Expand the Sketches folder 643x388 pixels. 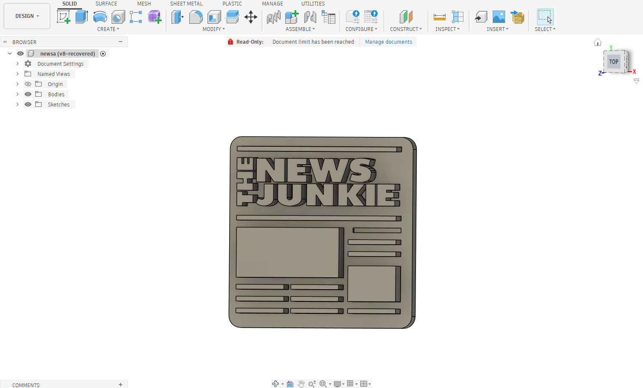pyautogui.click(x=17, y=104)
